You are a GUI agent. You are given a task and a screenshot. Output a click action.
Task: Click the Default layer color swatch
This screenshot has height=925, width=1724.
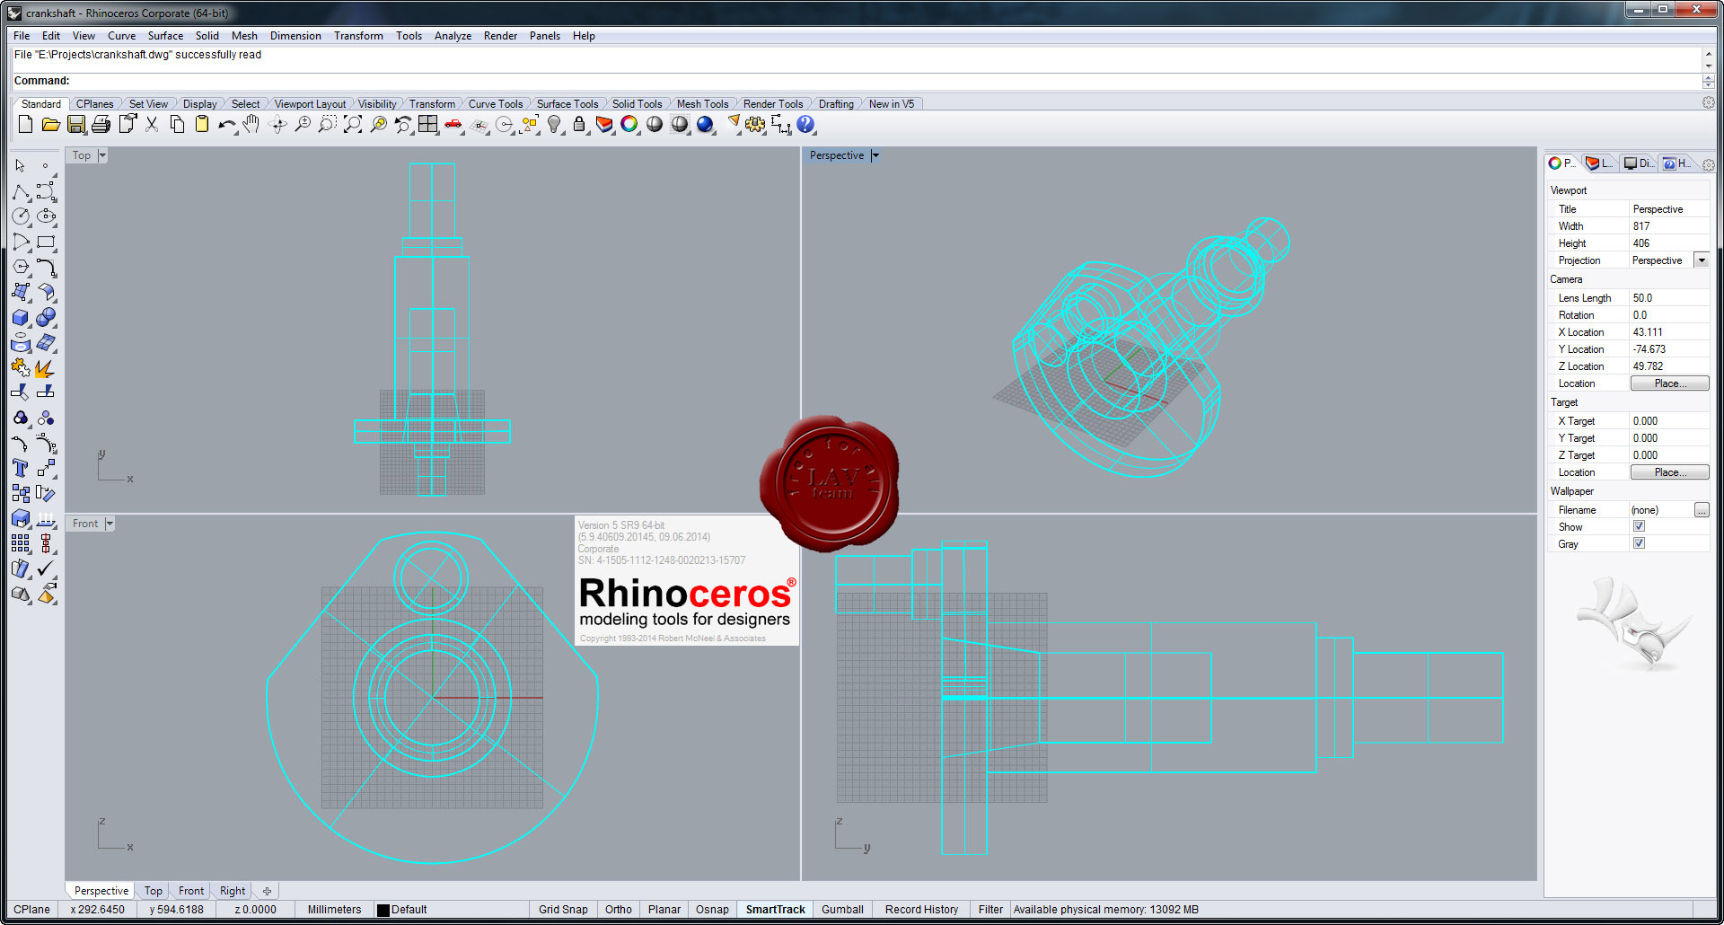pyautogui.click(x=383, y=910)
